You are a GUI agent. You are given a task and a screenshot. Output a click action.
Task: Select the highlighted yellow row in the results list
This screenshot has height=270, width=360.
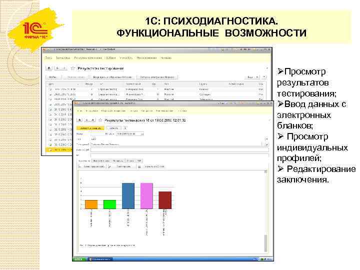[x=59, y=150]
